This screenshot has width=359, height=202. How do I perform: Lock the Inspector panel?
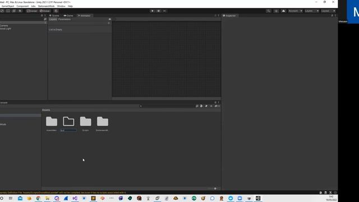pos(332,16)
